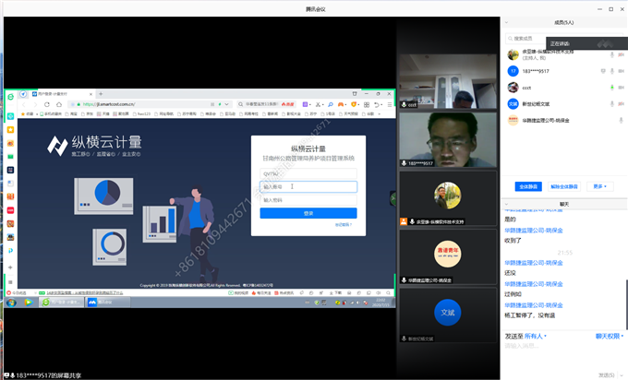This screenshot has width=628, height=380.
Task: Click the 全体静音 button to mute everyone
Action: click(528, 186)
